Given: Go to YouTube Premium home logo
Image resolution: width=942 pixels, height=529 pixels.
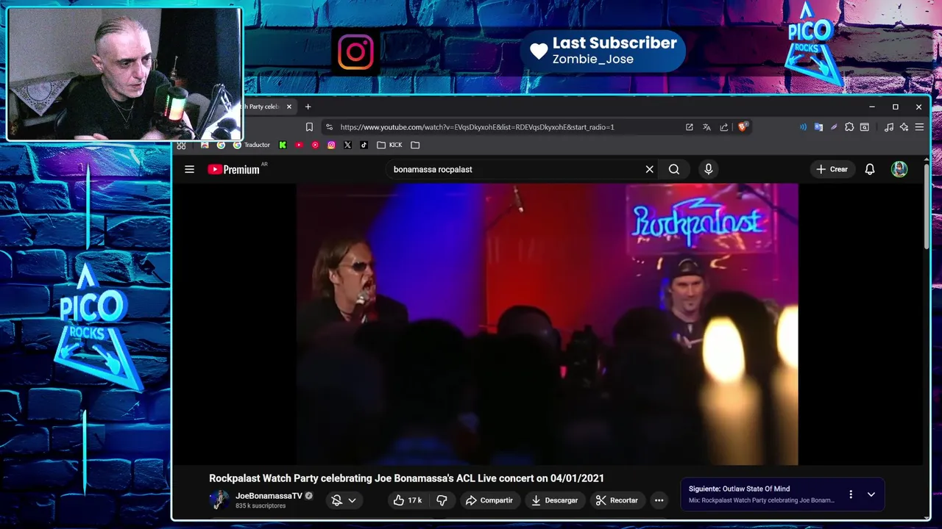Looking at the screenshot, I should pyautogui.click(x=234, y=169).
